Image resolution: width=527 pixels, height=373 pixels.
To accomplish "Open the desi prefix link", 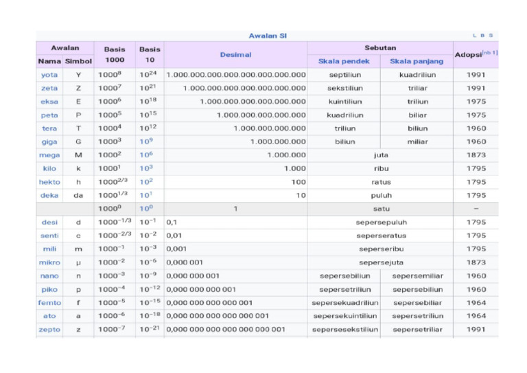I will coord(49,223).
